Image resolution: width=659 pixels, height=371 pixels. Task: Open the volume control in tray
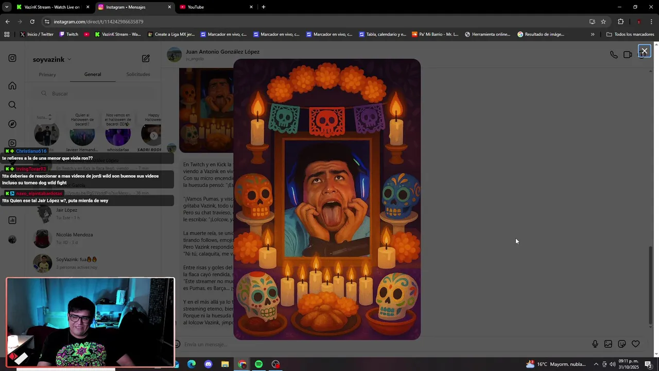point(613,364)
